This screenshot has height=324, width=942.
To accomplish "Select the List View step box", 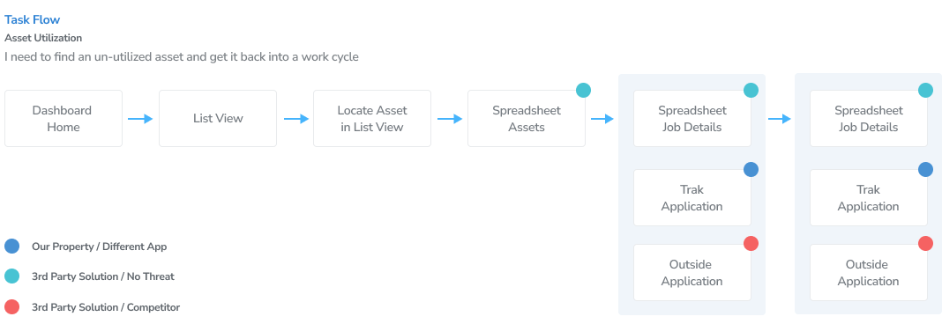I will tap(218, 118).
